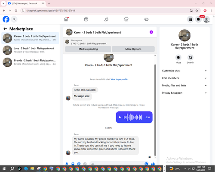Click the facebook.com address bar URL

click(x=51, y=11)
